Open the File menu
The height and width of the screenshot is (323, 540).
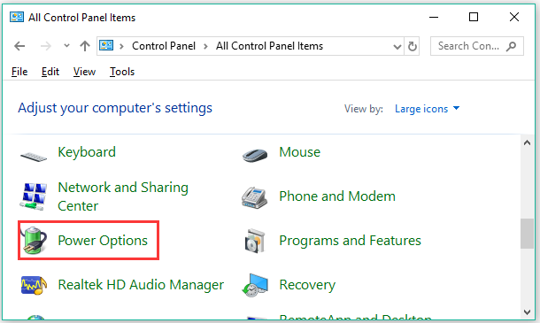point(19,72)
